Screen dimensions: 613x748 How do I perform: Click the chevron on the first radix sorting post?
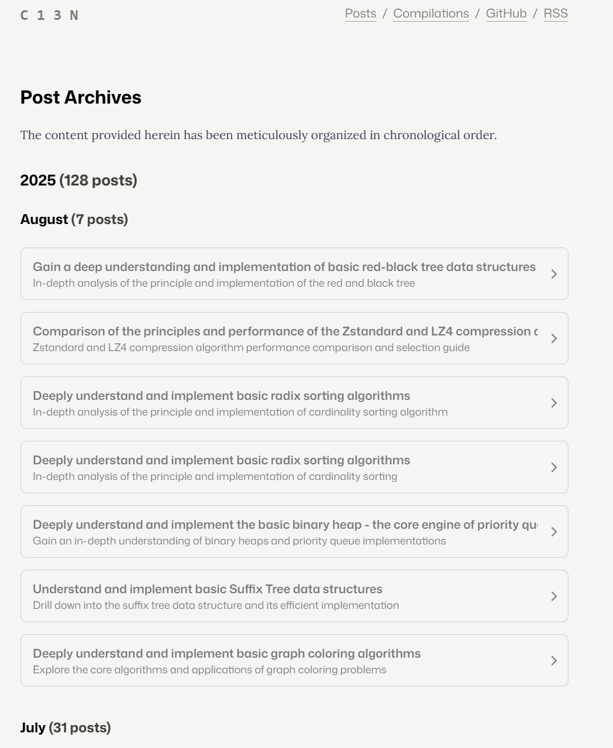pyautogui.click(x=554, y=403)
